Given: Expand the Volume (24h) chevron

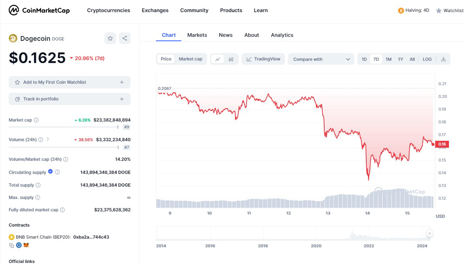Looking at the screenshot, I should [48, 139].
